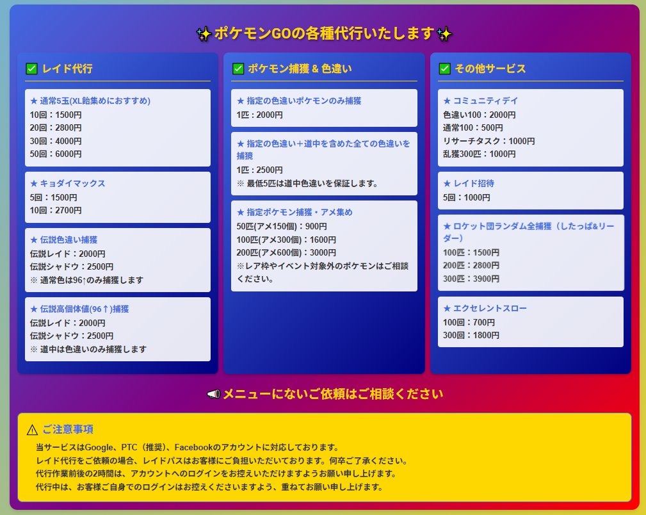Select the line 300回：1800円

point(471,335)
